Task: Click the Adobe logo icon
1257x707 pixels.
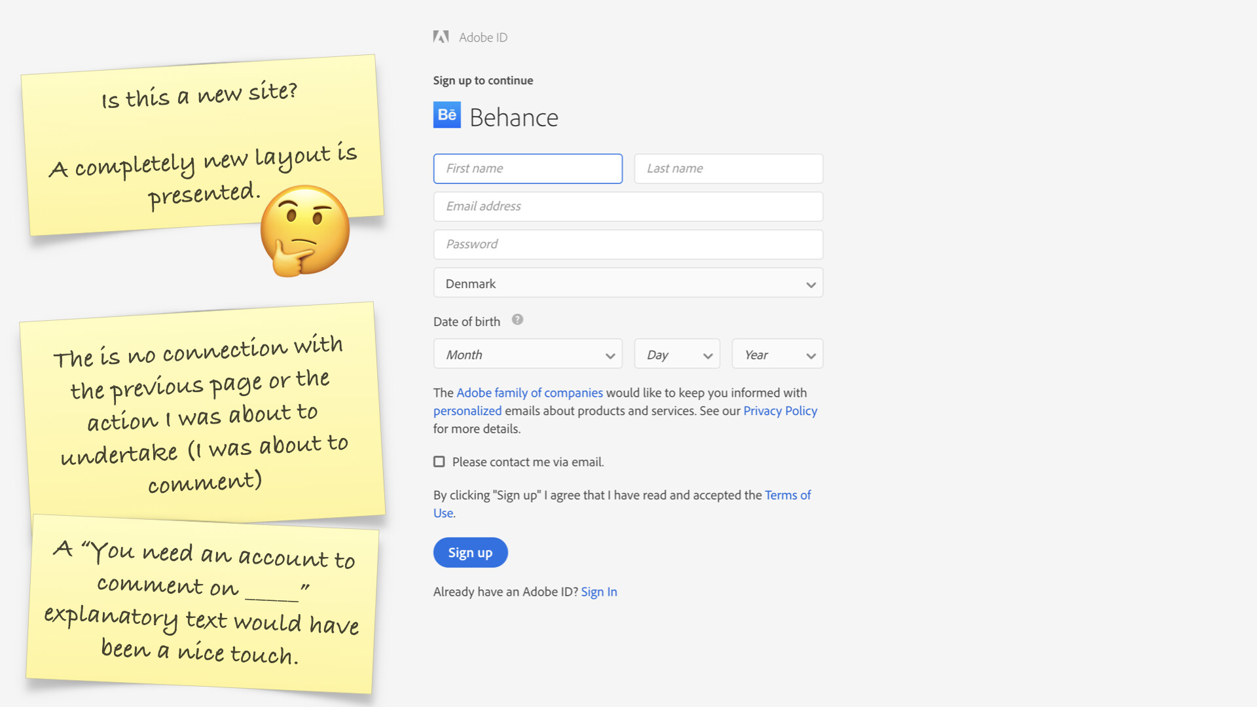Action: (441, 37)
